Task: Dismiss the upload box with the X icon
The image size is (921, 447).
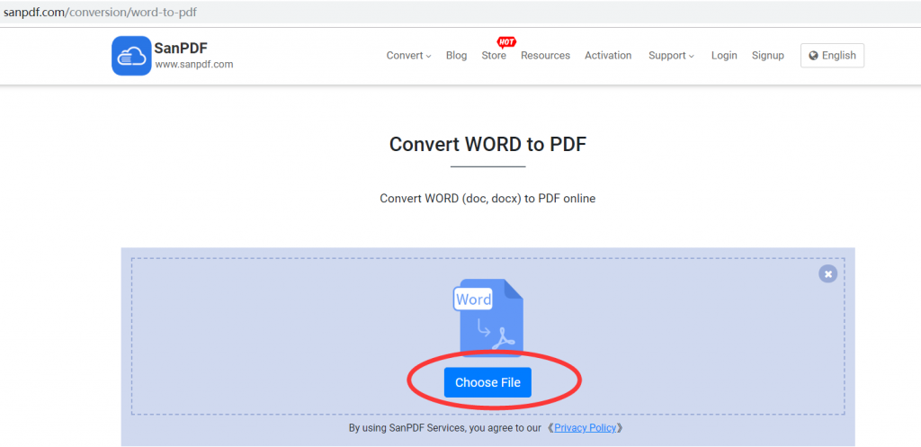Action: point(827,273)
